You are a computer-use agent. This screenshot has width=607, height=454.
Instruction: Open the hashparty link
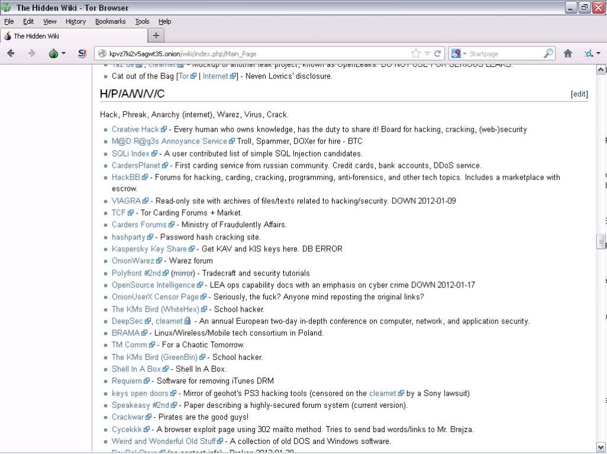click(132, 237)
